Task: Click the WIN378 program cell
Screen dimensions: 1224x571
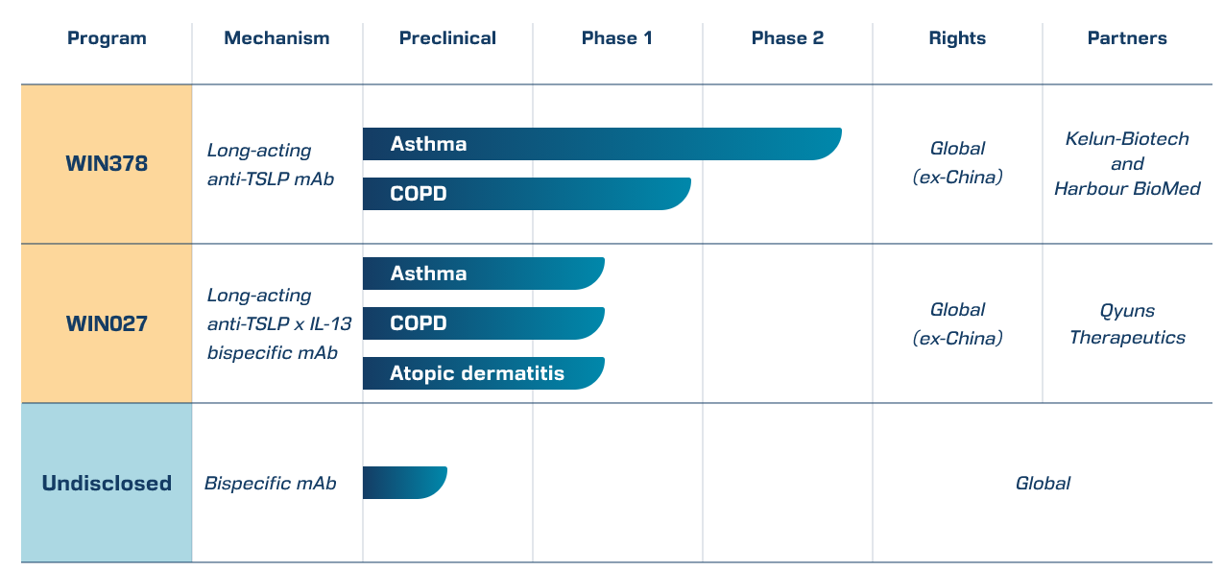Action: pyautogui.click(x=107, y=163)
